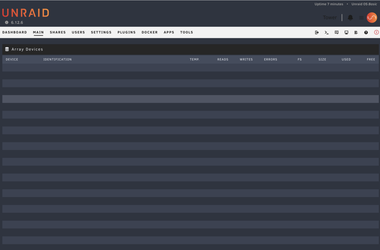Click the READS column header
The width and height of the screenshot is (380, 250).
point(223,59)
